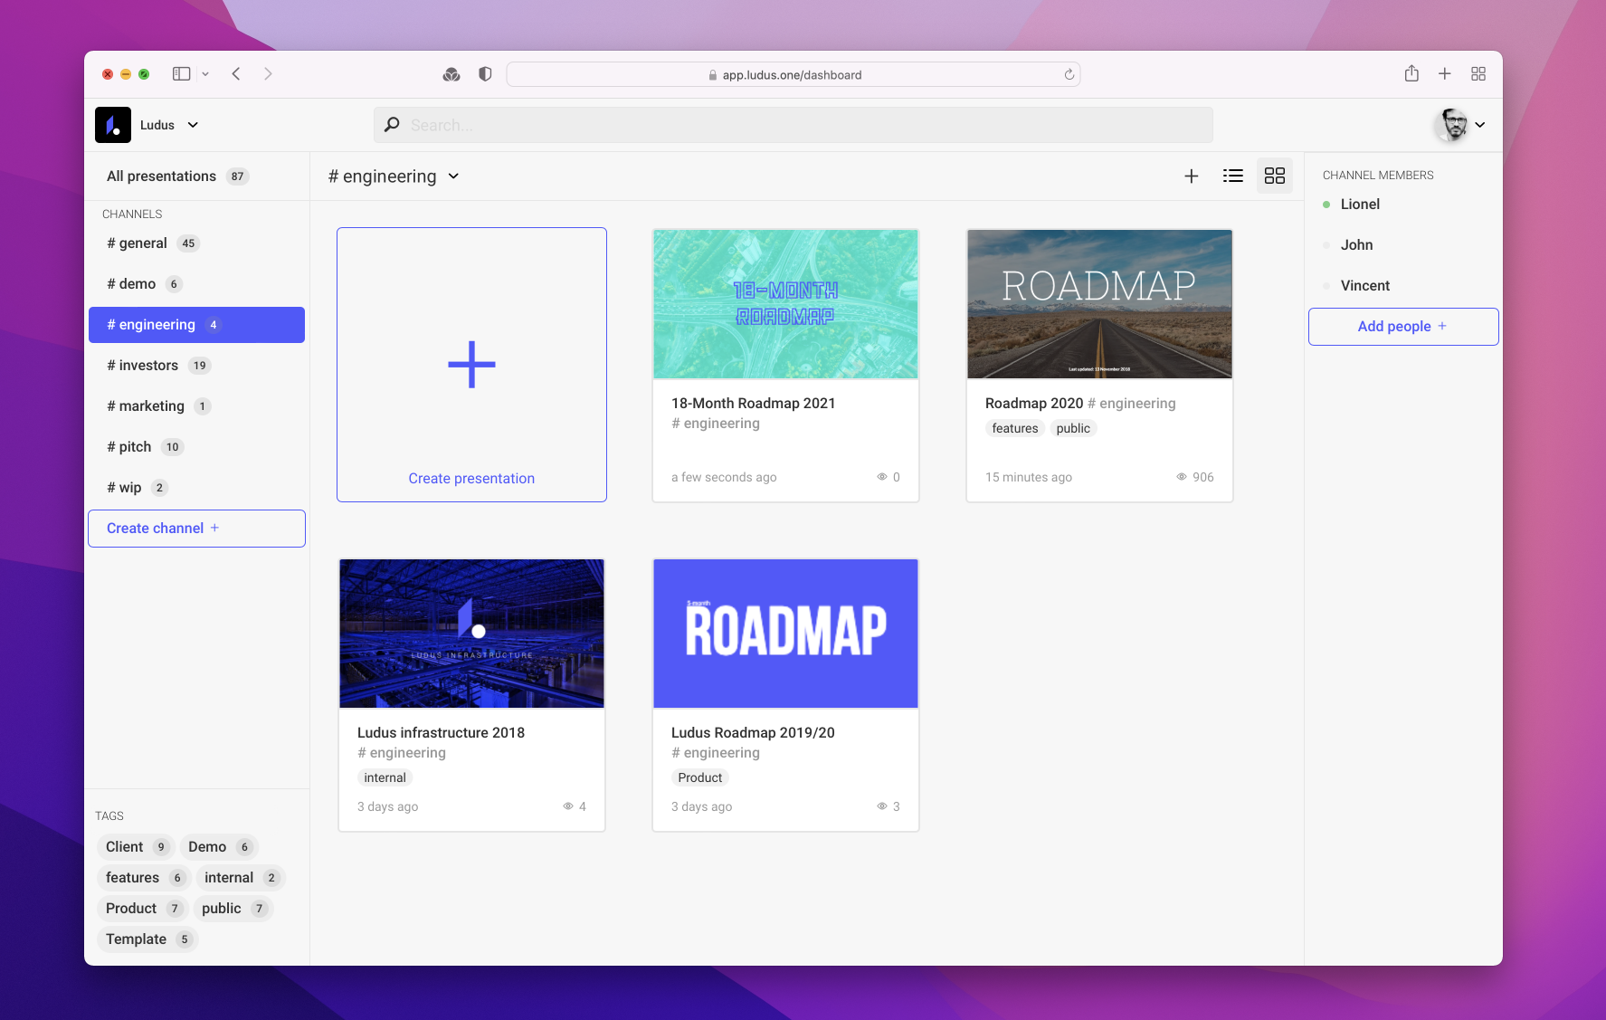Select the grid view layout icon
This screenshot has width=1606, height=1020.
(x=1275, y=176)
